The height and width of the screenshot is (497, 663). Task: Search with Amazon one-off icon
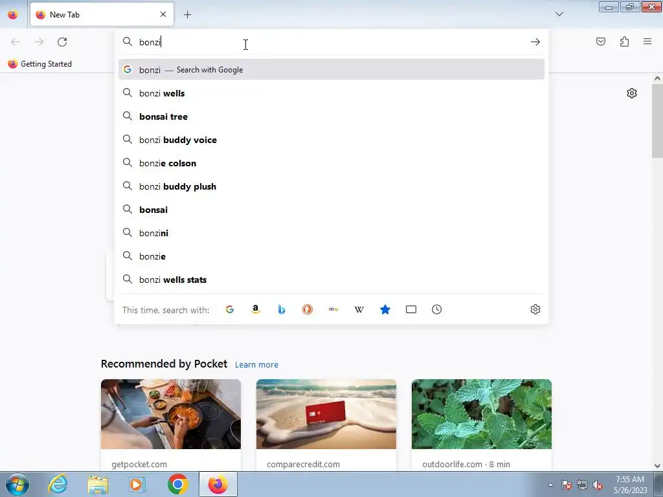point(255,309)
